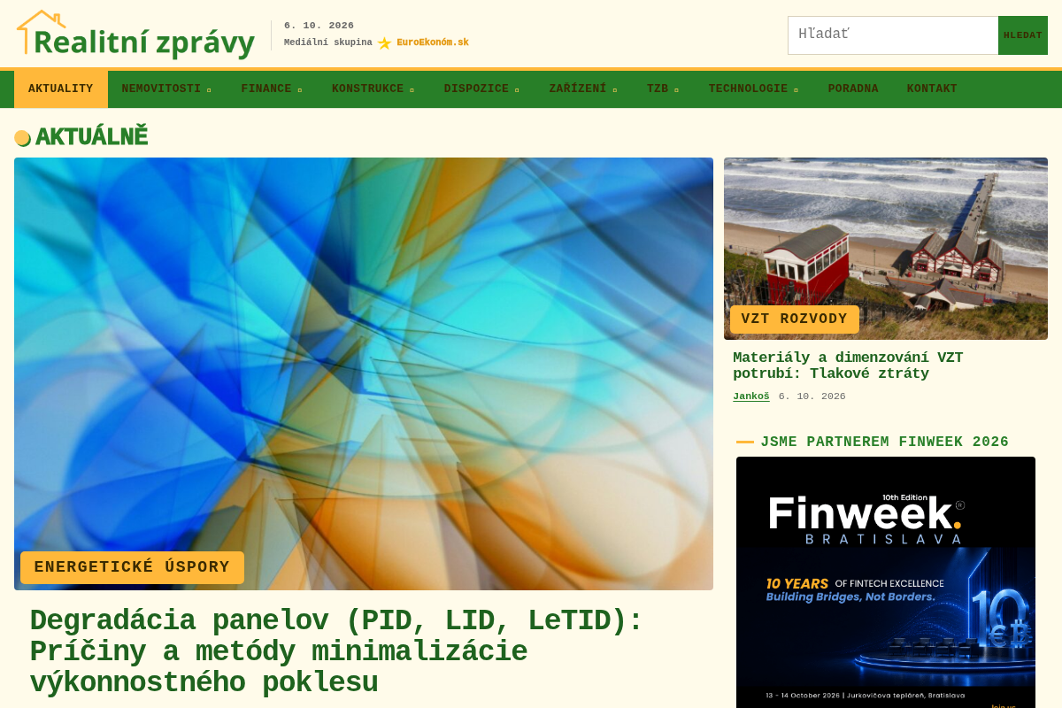
Task: Expand the TECHNOLOGIE dropdown menu
Action: 753,88
